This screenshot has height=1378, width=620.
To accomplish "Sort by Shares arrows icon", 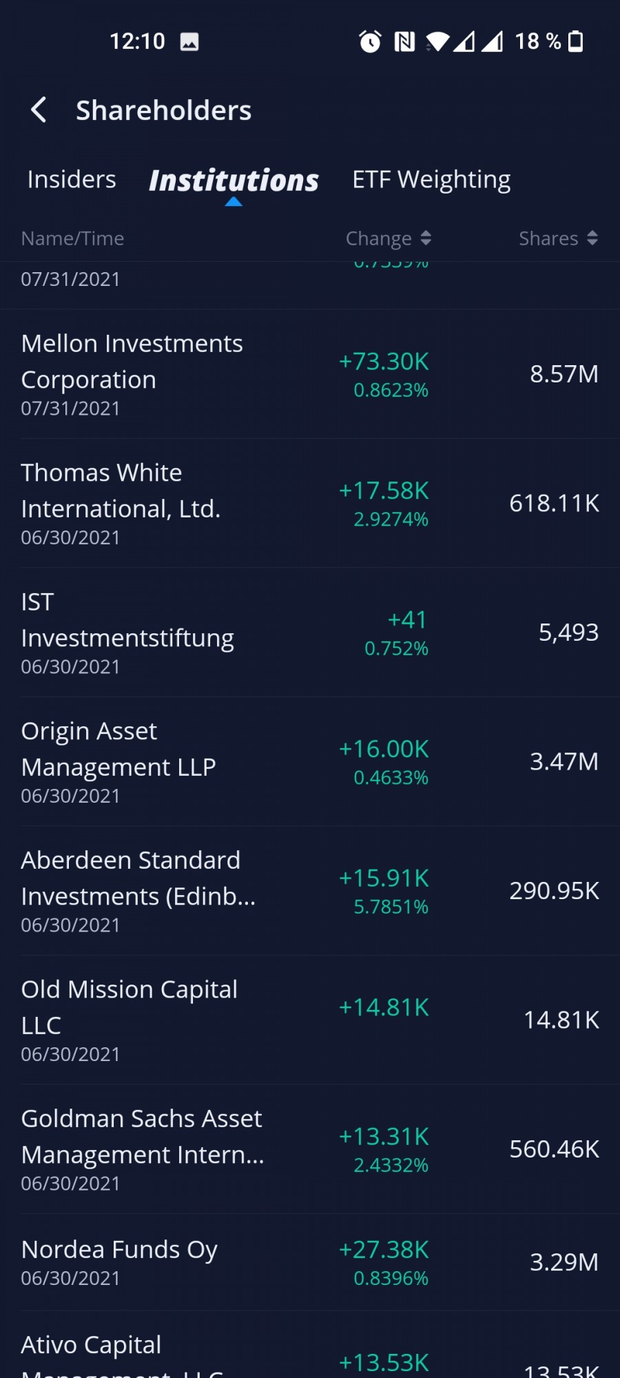I will pos(592,238).
